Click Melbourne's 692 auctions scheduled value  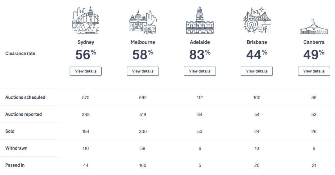[x=143, y=98]
